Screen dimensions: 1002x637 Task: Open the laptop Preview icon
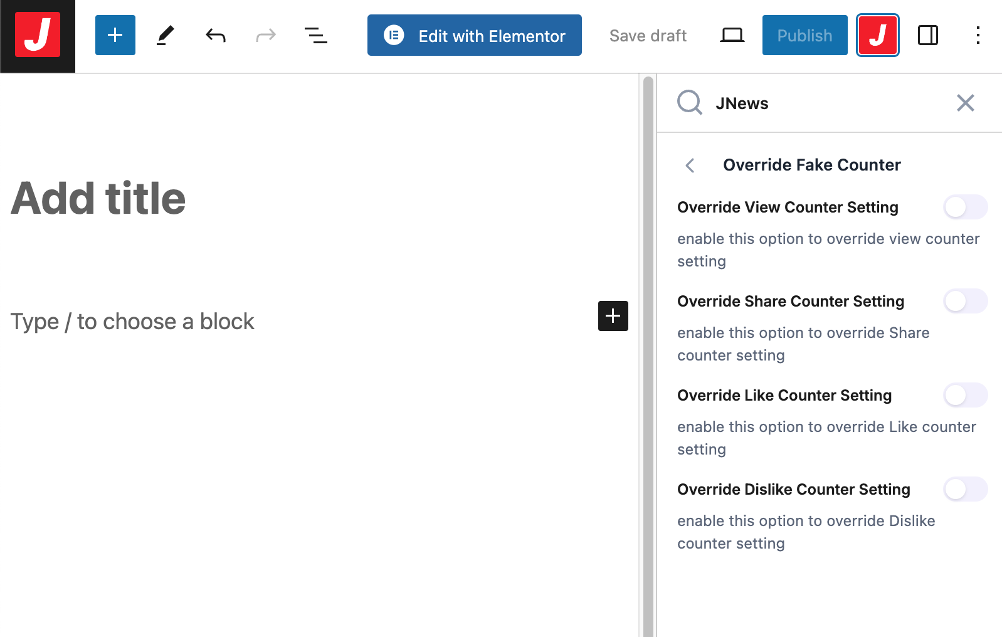point(732,35)
